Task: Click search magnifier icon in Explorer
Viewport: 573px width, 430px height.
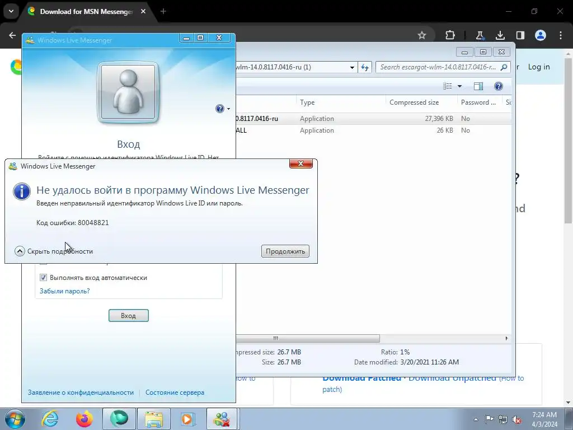Action: coord(504,67)
